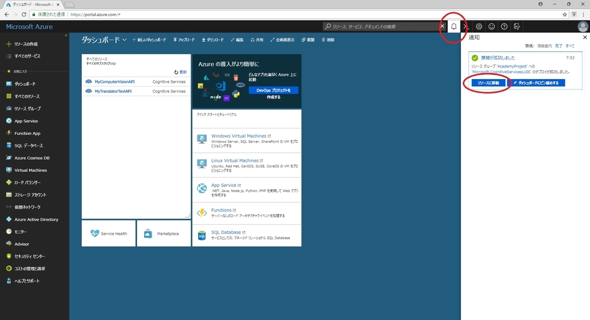This screenshot has width=590, height=320.
Task: Click 削除 toolbar button
Action: 328,40
